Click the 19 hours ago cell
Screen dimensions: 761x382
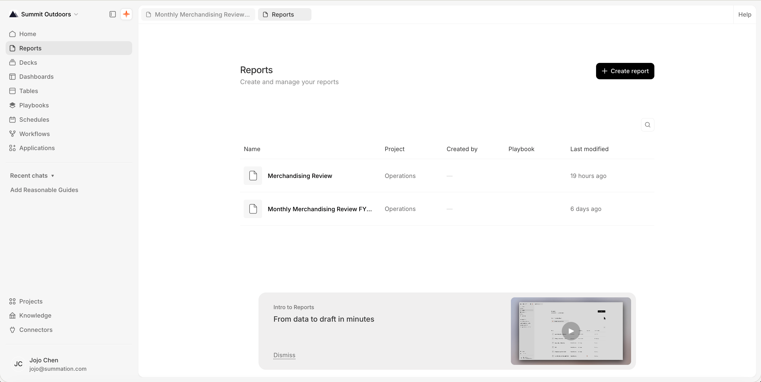coord(588,176)
